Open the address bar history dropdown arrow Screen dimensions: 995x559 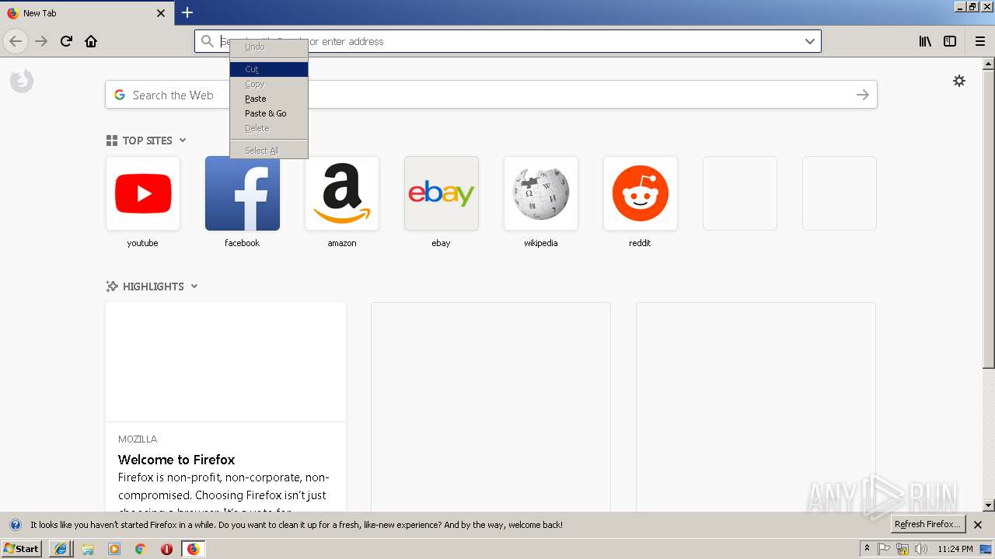809,41
